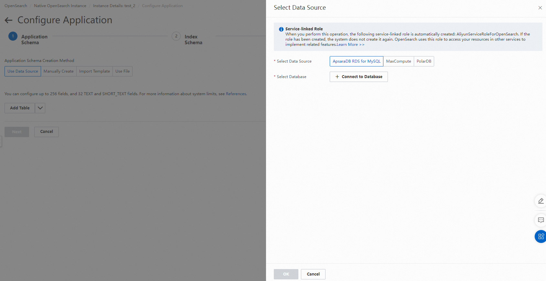Click step 1 Application Schema circle
Screen dimensions: 546x281
pyautogui.click(x=13, y=36)
